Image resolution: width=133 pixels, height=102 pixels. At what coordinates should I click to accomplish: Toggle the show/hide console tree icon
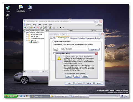coord(34,27)
